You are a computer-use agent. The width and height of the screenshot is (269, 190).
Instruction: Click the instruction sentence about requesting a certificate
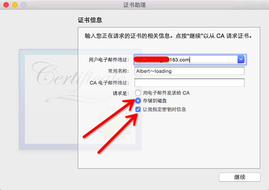[x=168, y=36]
